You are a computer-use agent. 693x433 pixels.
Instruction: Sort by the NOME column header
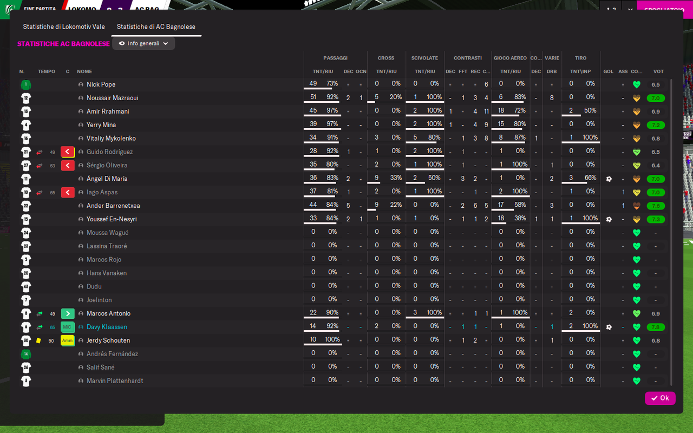pos(84,71)
